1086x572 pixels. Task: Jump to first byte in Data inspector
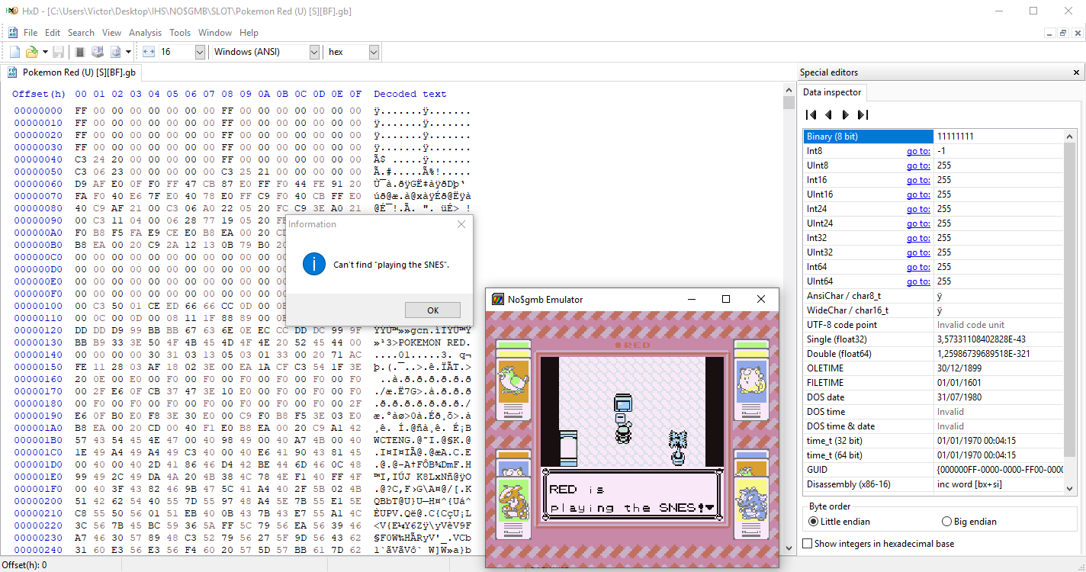coord(811,115)
